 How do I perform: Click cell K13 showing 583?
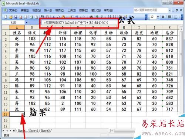pyautogui.click(x=169, y=103)
